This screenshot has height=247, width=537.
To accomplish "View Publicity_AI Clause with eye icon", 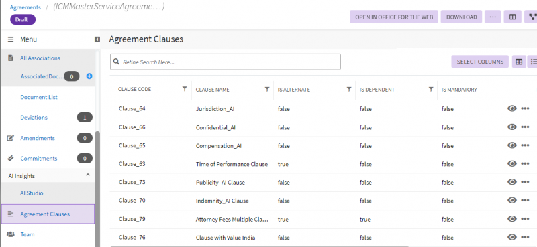I will coord(512,182).
